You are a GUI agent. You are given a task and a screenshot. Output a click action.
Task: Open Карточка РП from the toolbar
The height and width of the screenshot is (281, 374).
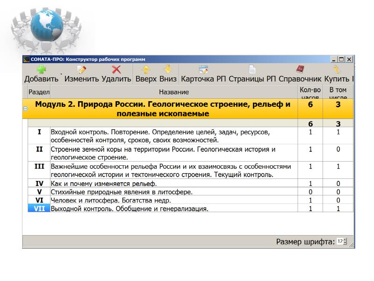[x=203, y=70]
